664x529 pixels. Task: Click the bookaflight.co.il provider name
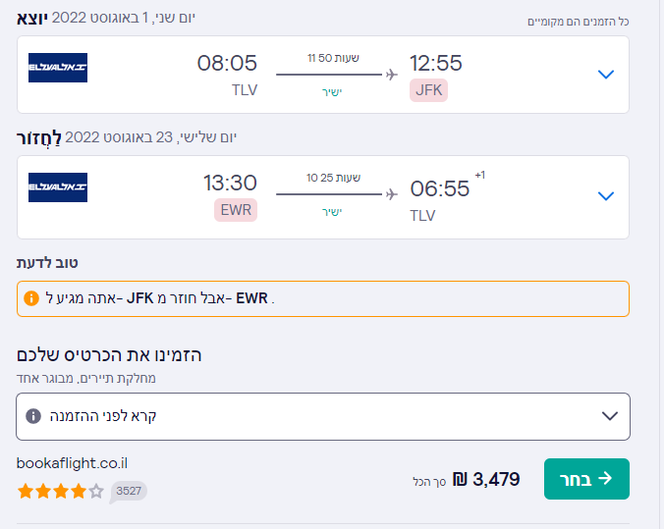click(x=73, y=462)
